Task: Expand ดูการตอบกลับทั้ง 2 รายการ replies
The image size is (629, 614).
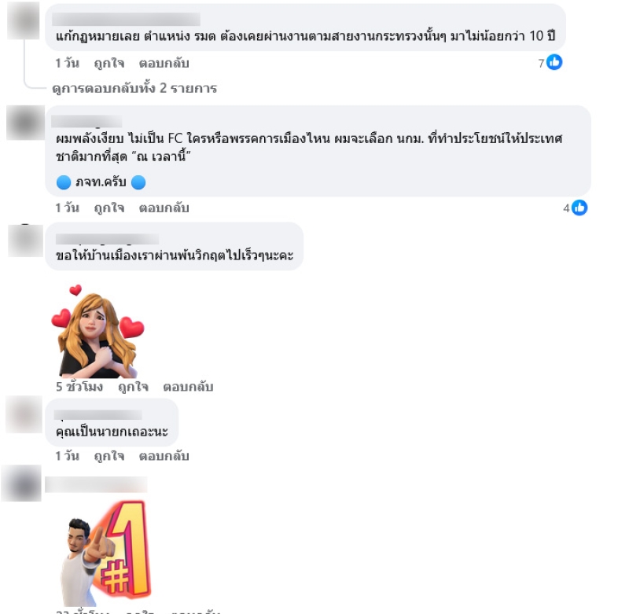Action: coord(134,88)
